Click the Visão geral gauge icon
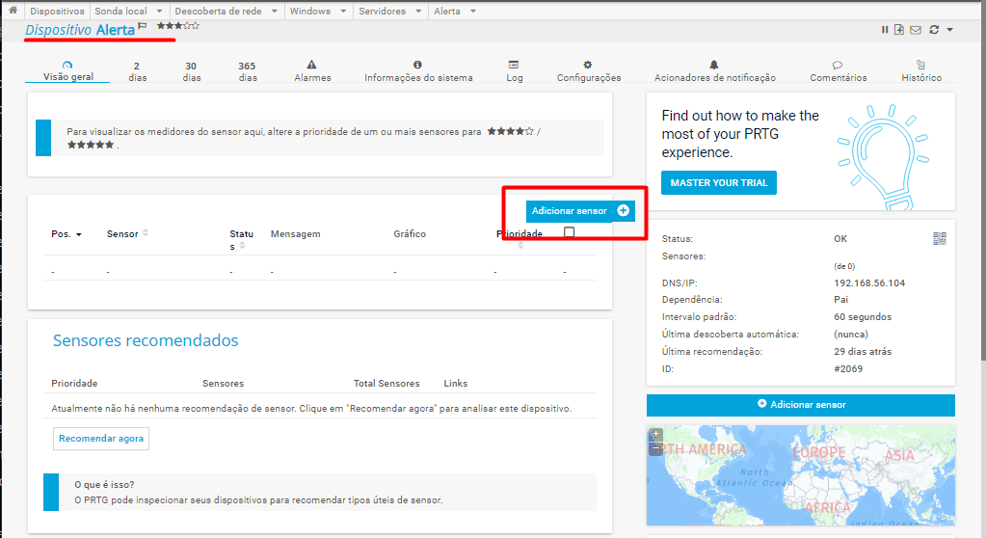986x538 pixels. [67, 65]
